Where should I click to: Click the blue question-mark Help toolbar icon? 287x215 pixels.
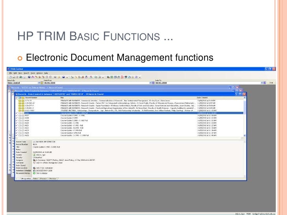click(x=29, y=77)
